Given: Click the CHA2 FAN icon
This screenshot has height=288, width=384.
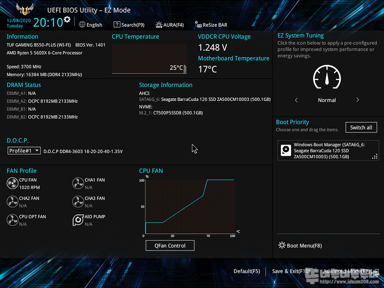Looking at the screenshot, I should (12, 201).
